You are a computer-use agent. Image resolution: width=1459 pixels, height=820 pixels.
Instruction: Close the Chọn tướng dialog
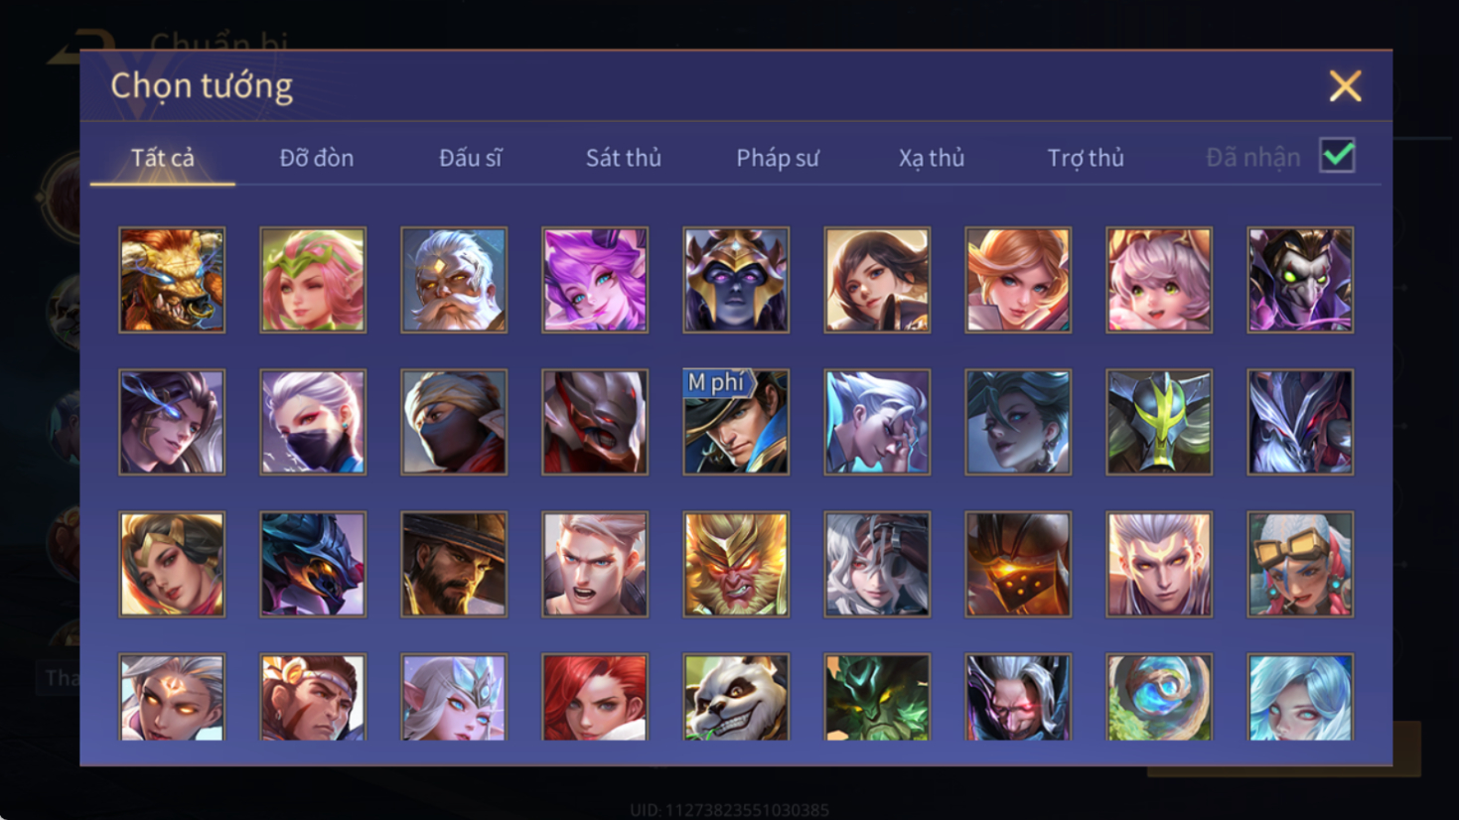1345,86
